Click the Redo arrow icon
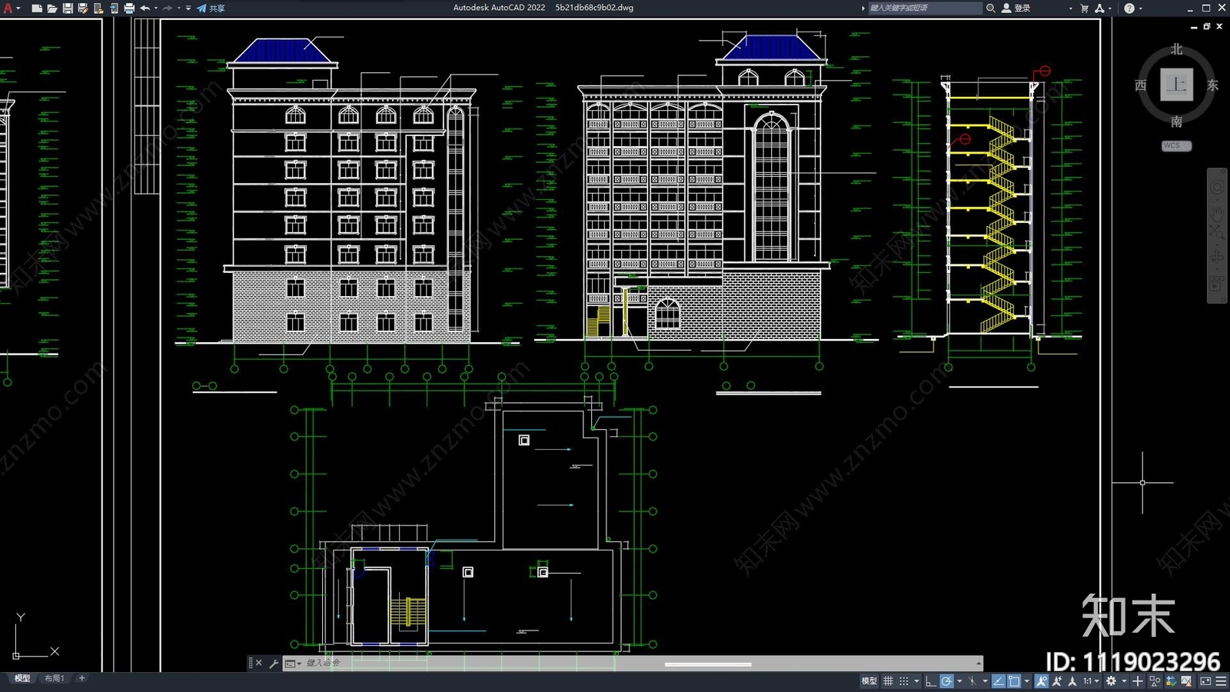Screen dimensions: 1230x692 point(168,8)
